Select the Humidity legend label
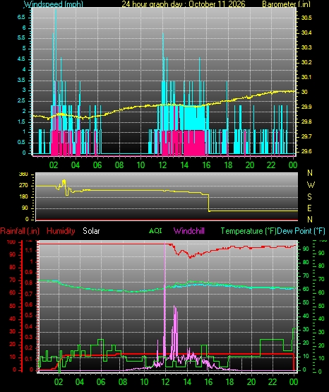 [x=61, y=231]
